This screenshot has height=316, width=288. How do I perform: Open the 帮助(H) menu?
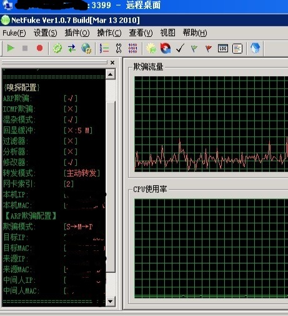pyautogui.click(x=195, y=33)
